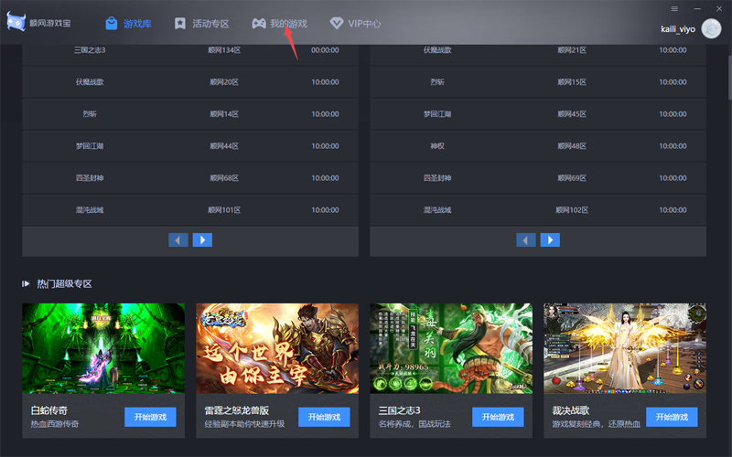Open the 雷霆之怒龙兽版 banner thumbnail
The height and width of the screenshot is (457, 732).
click(x=277, y=348)
